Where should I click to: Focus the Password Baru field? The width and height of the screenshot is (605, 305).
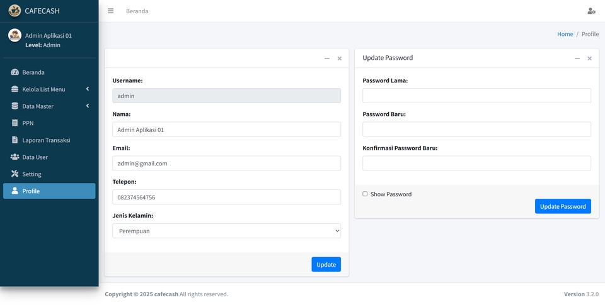coord(476,130)
